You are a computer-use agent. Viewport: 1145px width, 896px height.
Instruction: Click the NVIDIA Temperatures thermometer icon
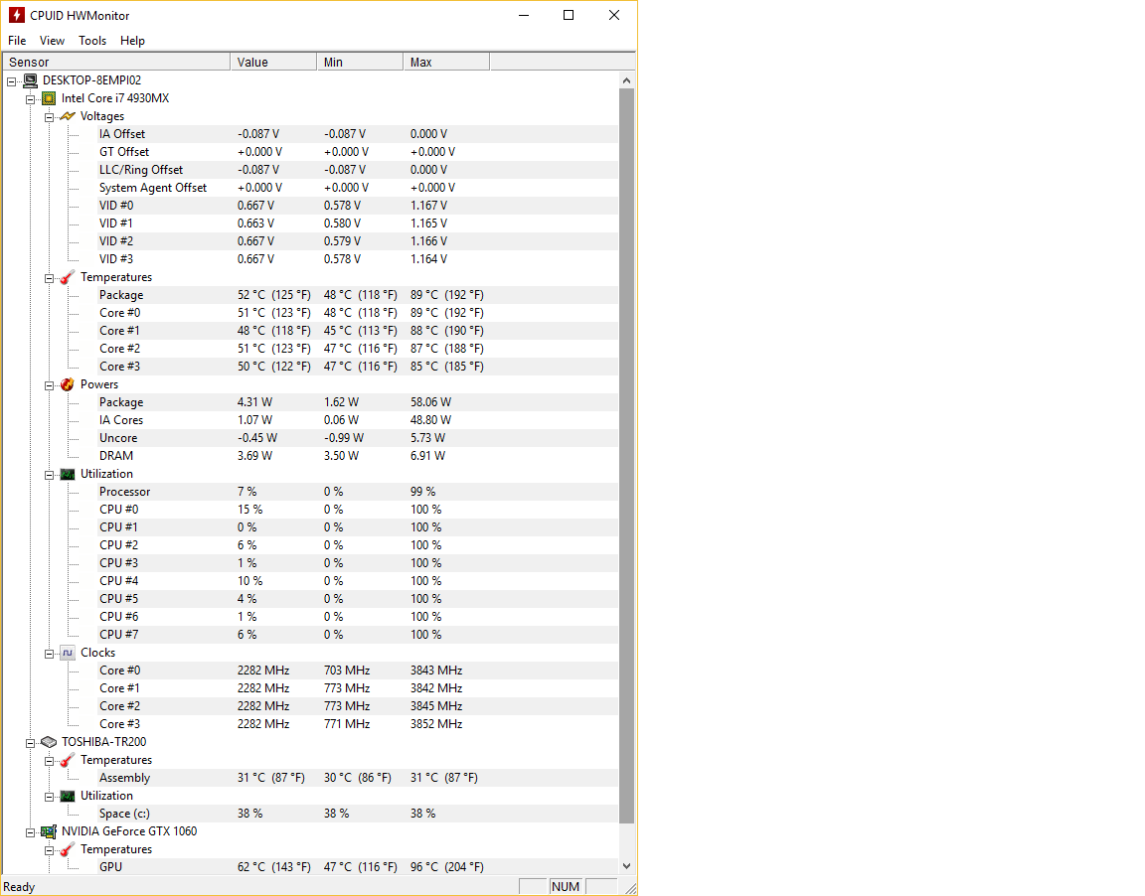point(68,850)
